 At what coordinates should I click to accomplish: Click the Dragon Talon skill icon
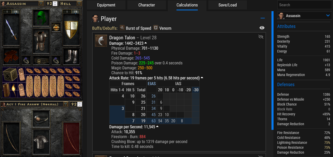[x=101, y=41]
